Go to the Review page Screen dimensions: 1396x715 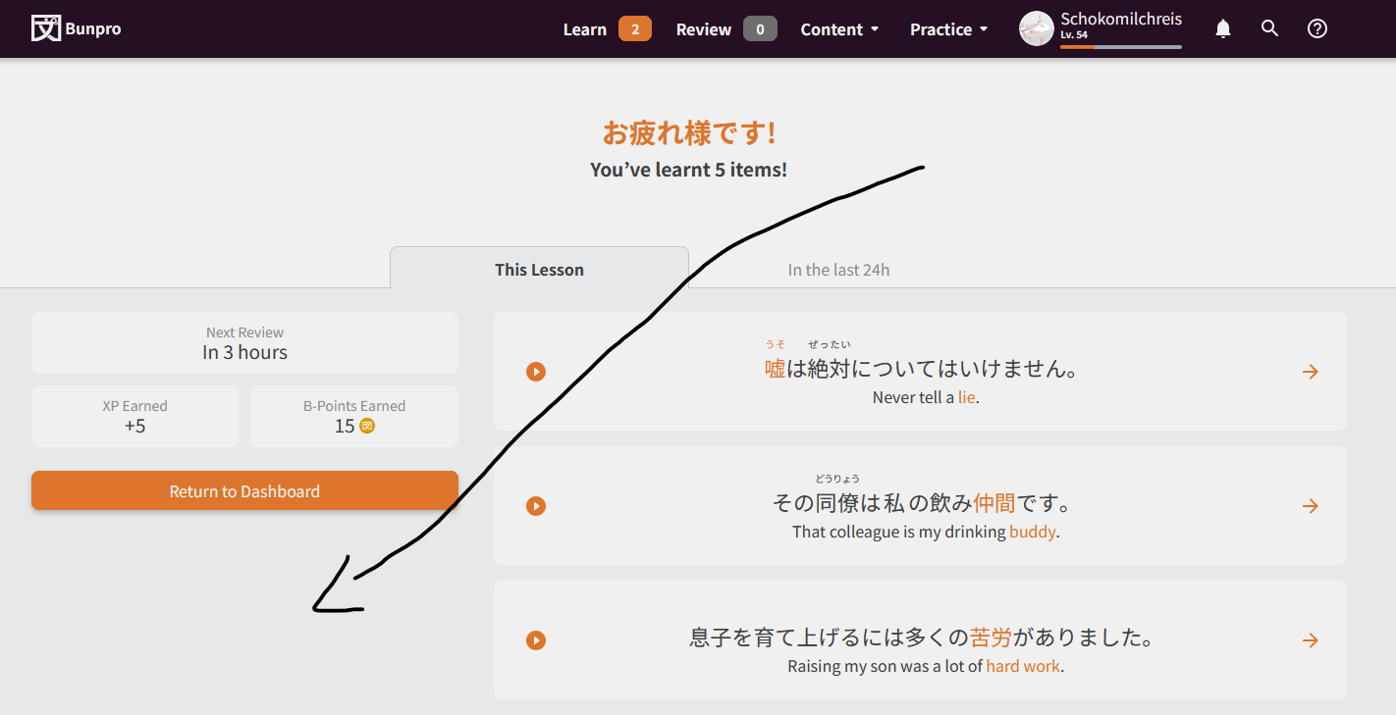[725, 29]
